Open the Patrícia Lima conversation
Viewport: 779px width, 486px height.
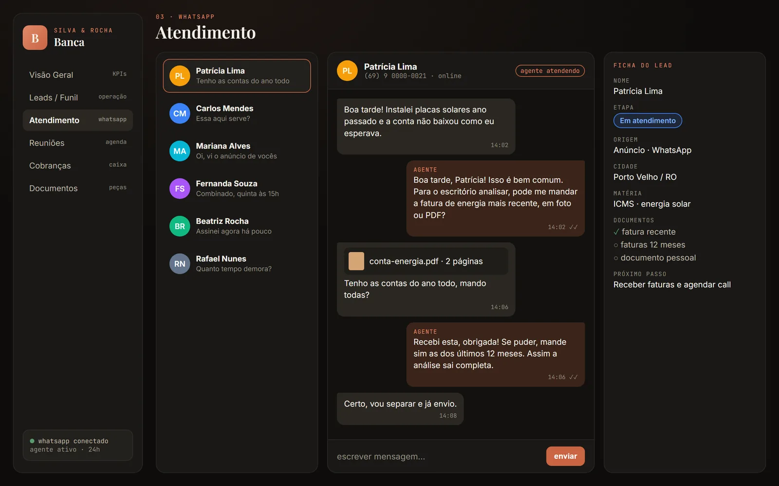click(x=237, y=76)
